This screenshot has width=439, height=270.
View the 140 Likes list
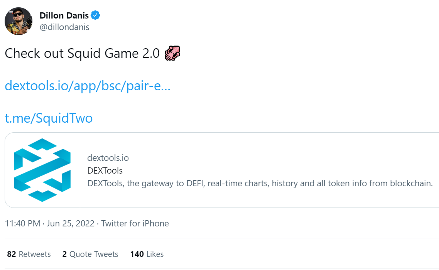(147, 254)
